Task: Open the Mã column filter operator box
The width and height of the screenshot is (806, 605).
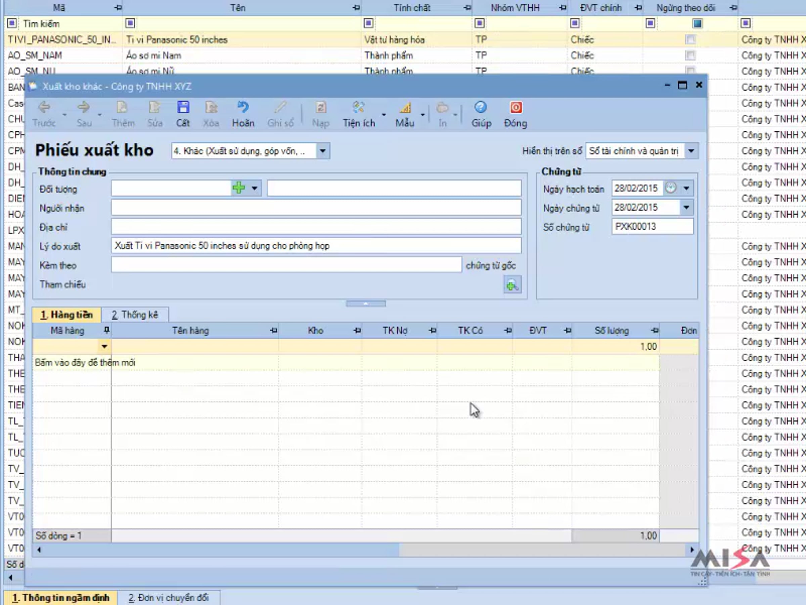Action: pos(12,24)
